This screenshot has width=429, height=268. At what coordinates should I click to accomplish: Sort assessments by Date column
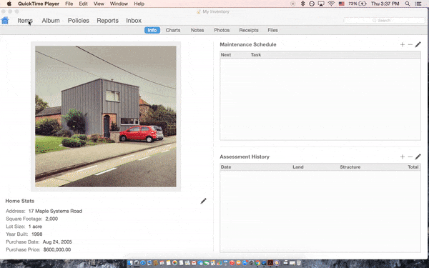(226, 167)
